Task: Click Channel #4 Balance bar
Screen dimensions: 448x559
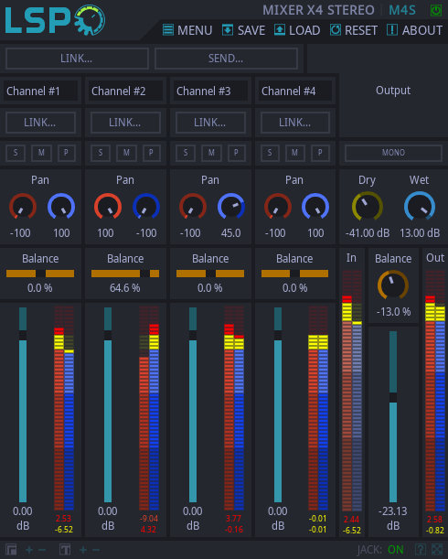Action: click(294, 274)
